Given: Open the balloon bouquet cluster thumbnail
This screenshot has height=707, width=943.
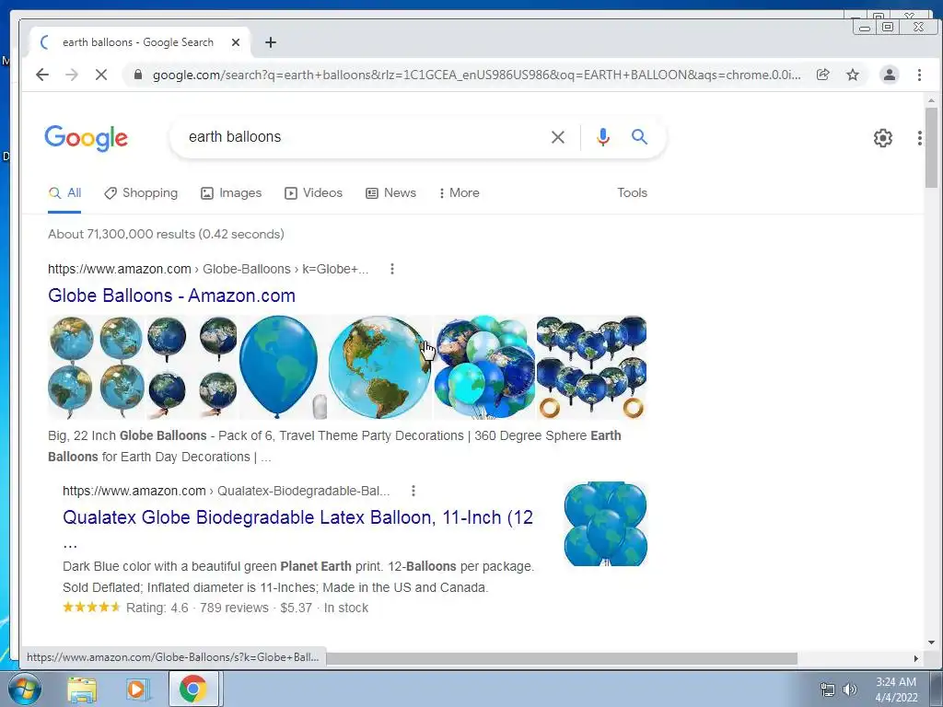Looking at the screenshot, I should click(484, 367).
